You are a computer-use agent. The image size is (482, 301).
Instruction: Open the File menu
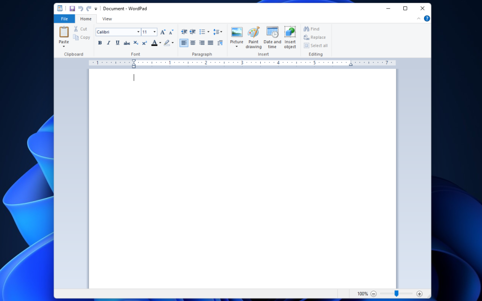click(64, 18)
